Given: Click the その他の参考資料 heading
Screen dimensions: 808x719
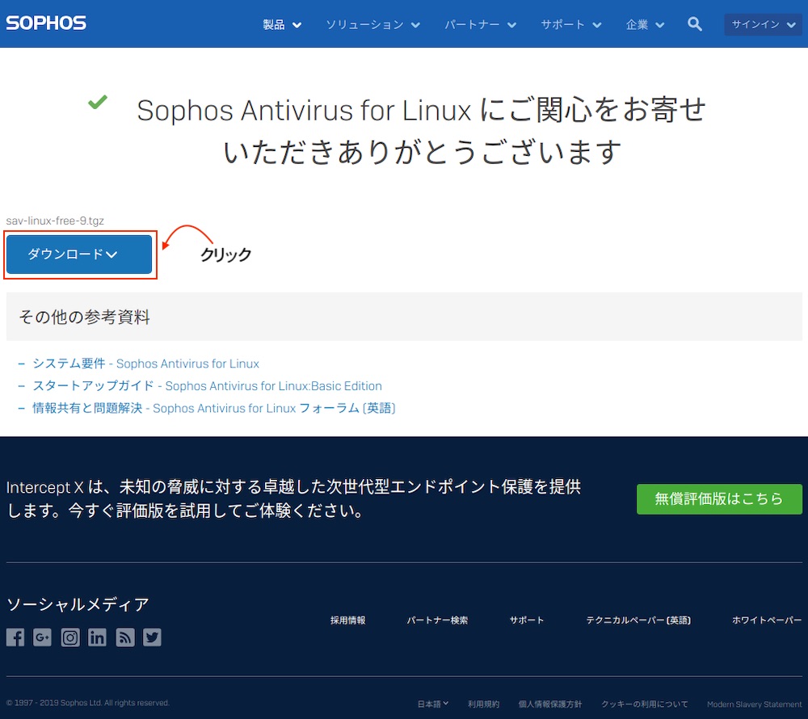Looking at the screenshot, I should 85,317.
